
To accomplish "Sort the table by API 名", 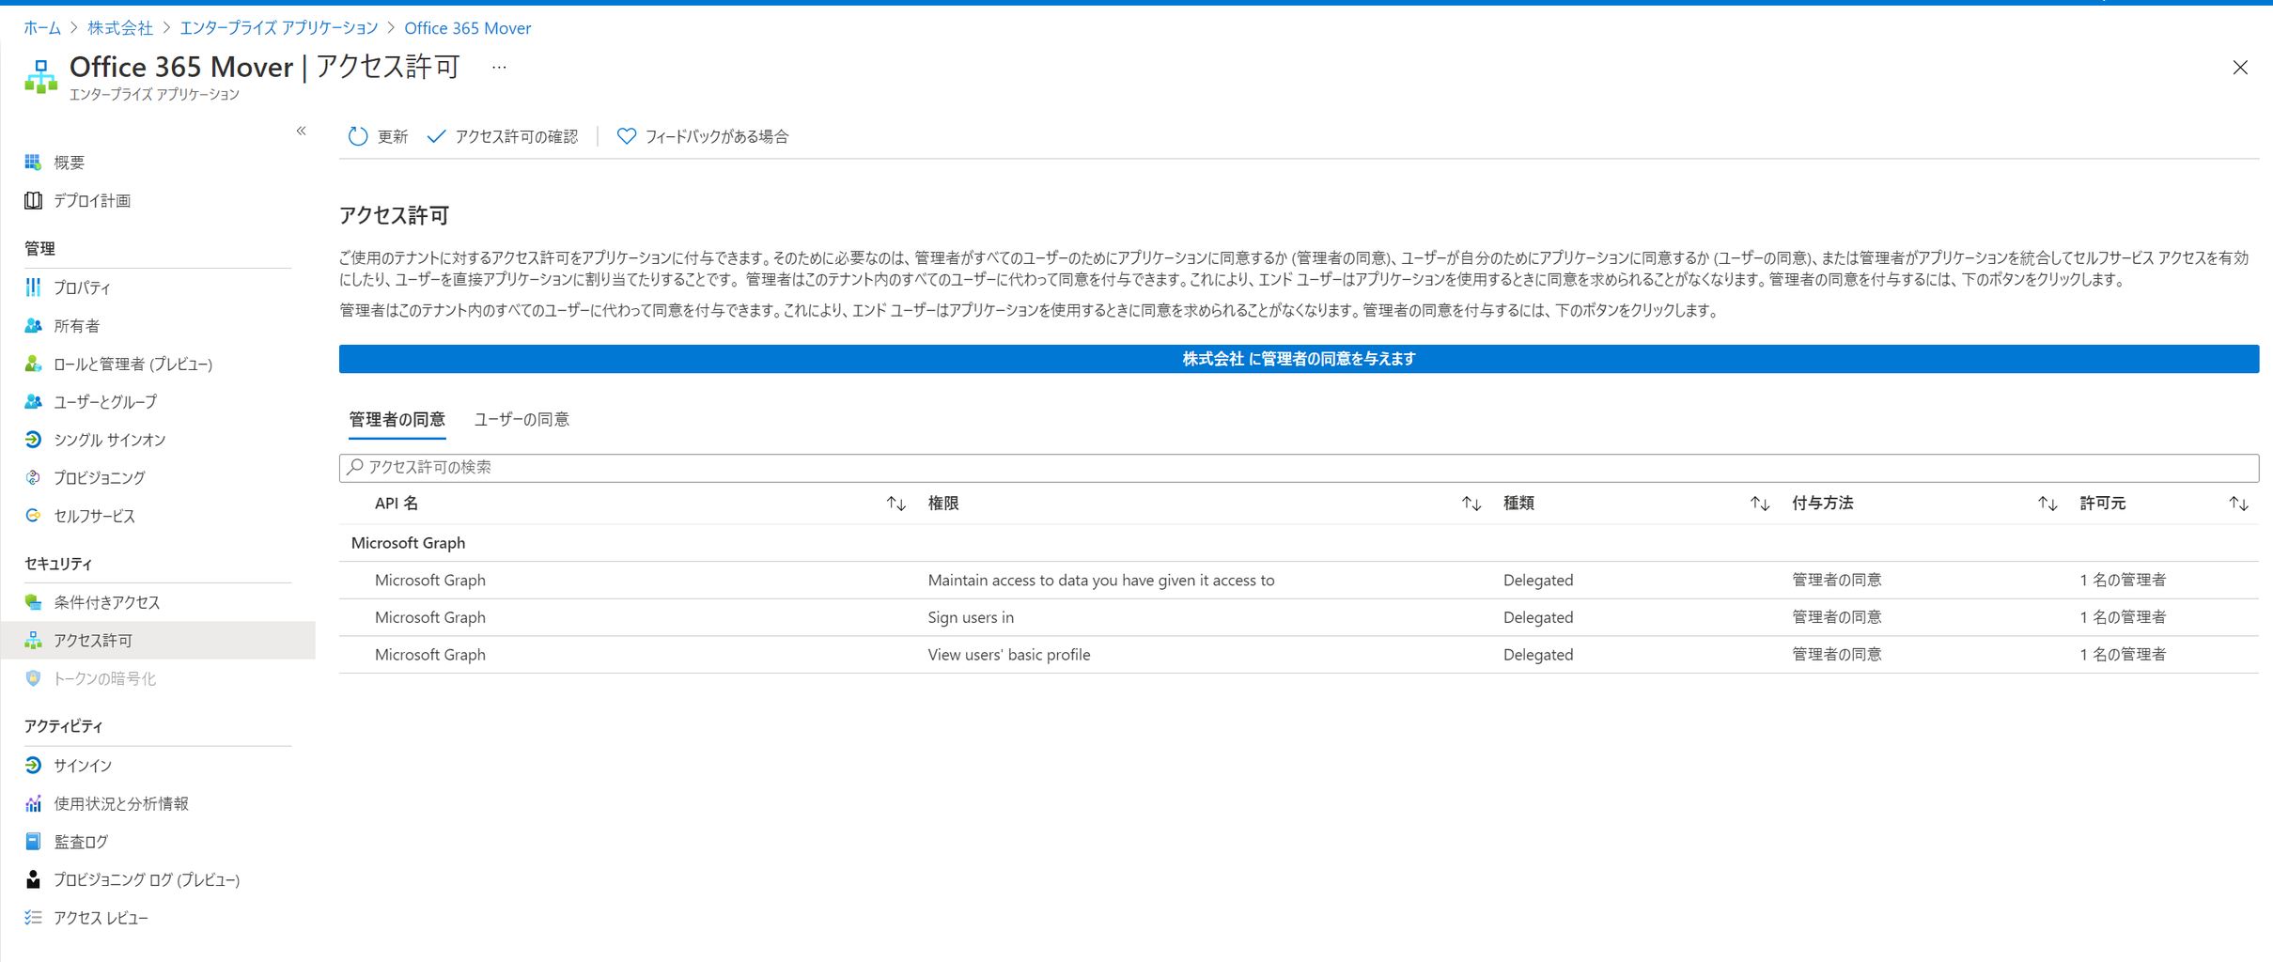I will click(896, 504).
